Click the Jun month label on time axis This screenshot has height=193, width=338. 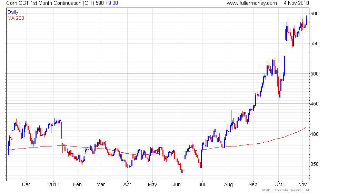pos(177,185)
